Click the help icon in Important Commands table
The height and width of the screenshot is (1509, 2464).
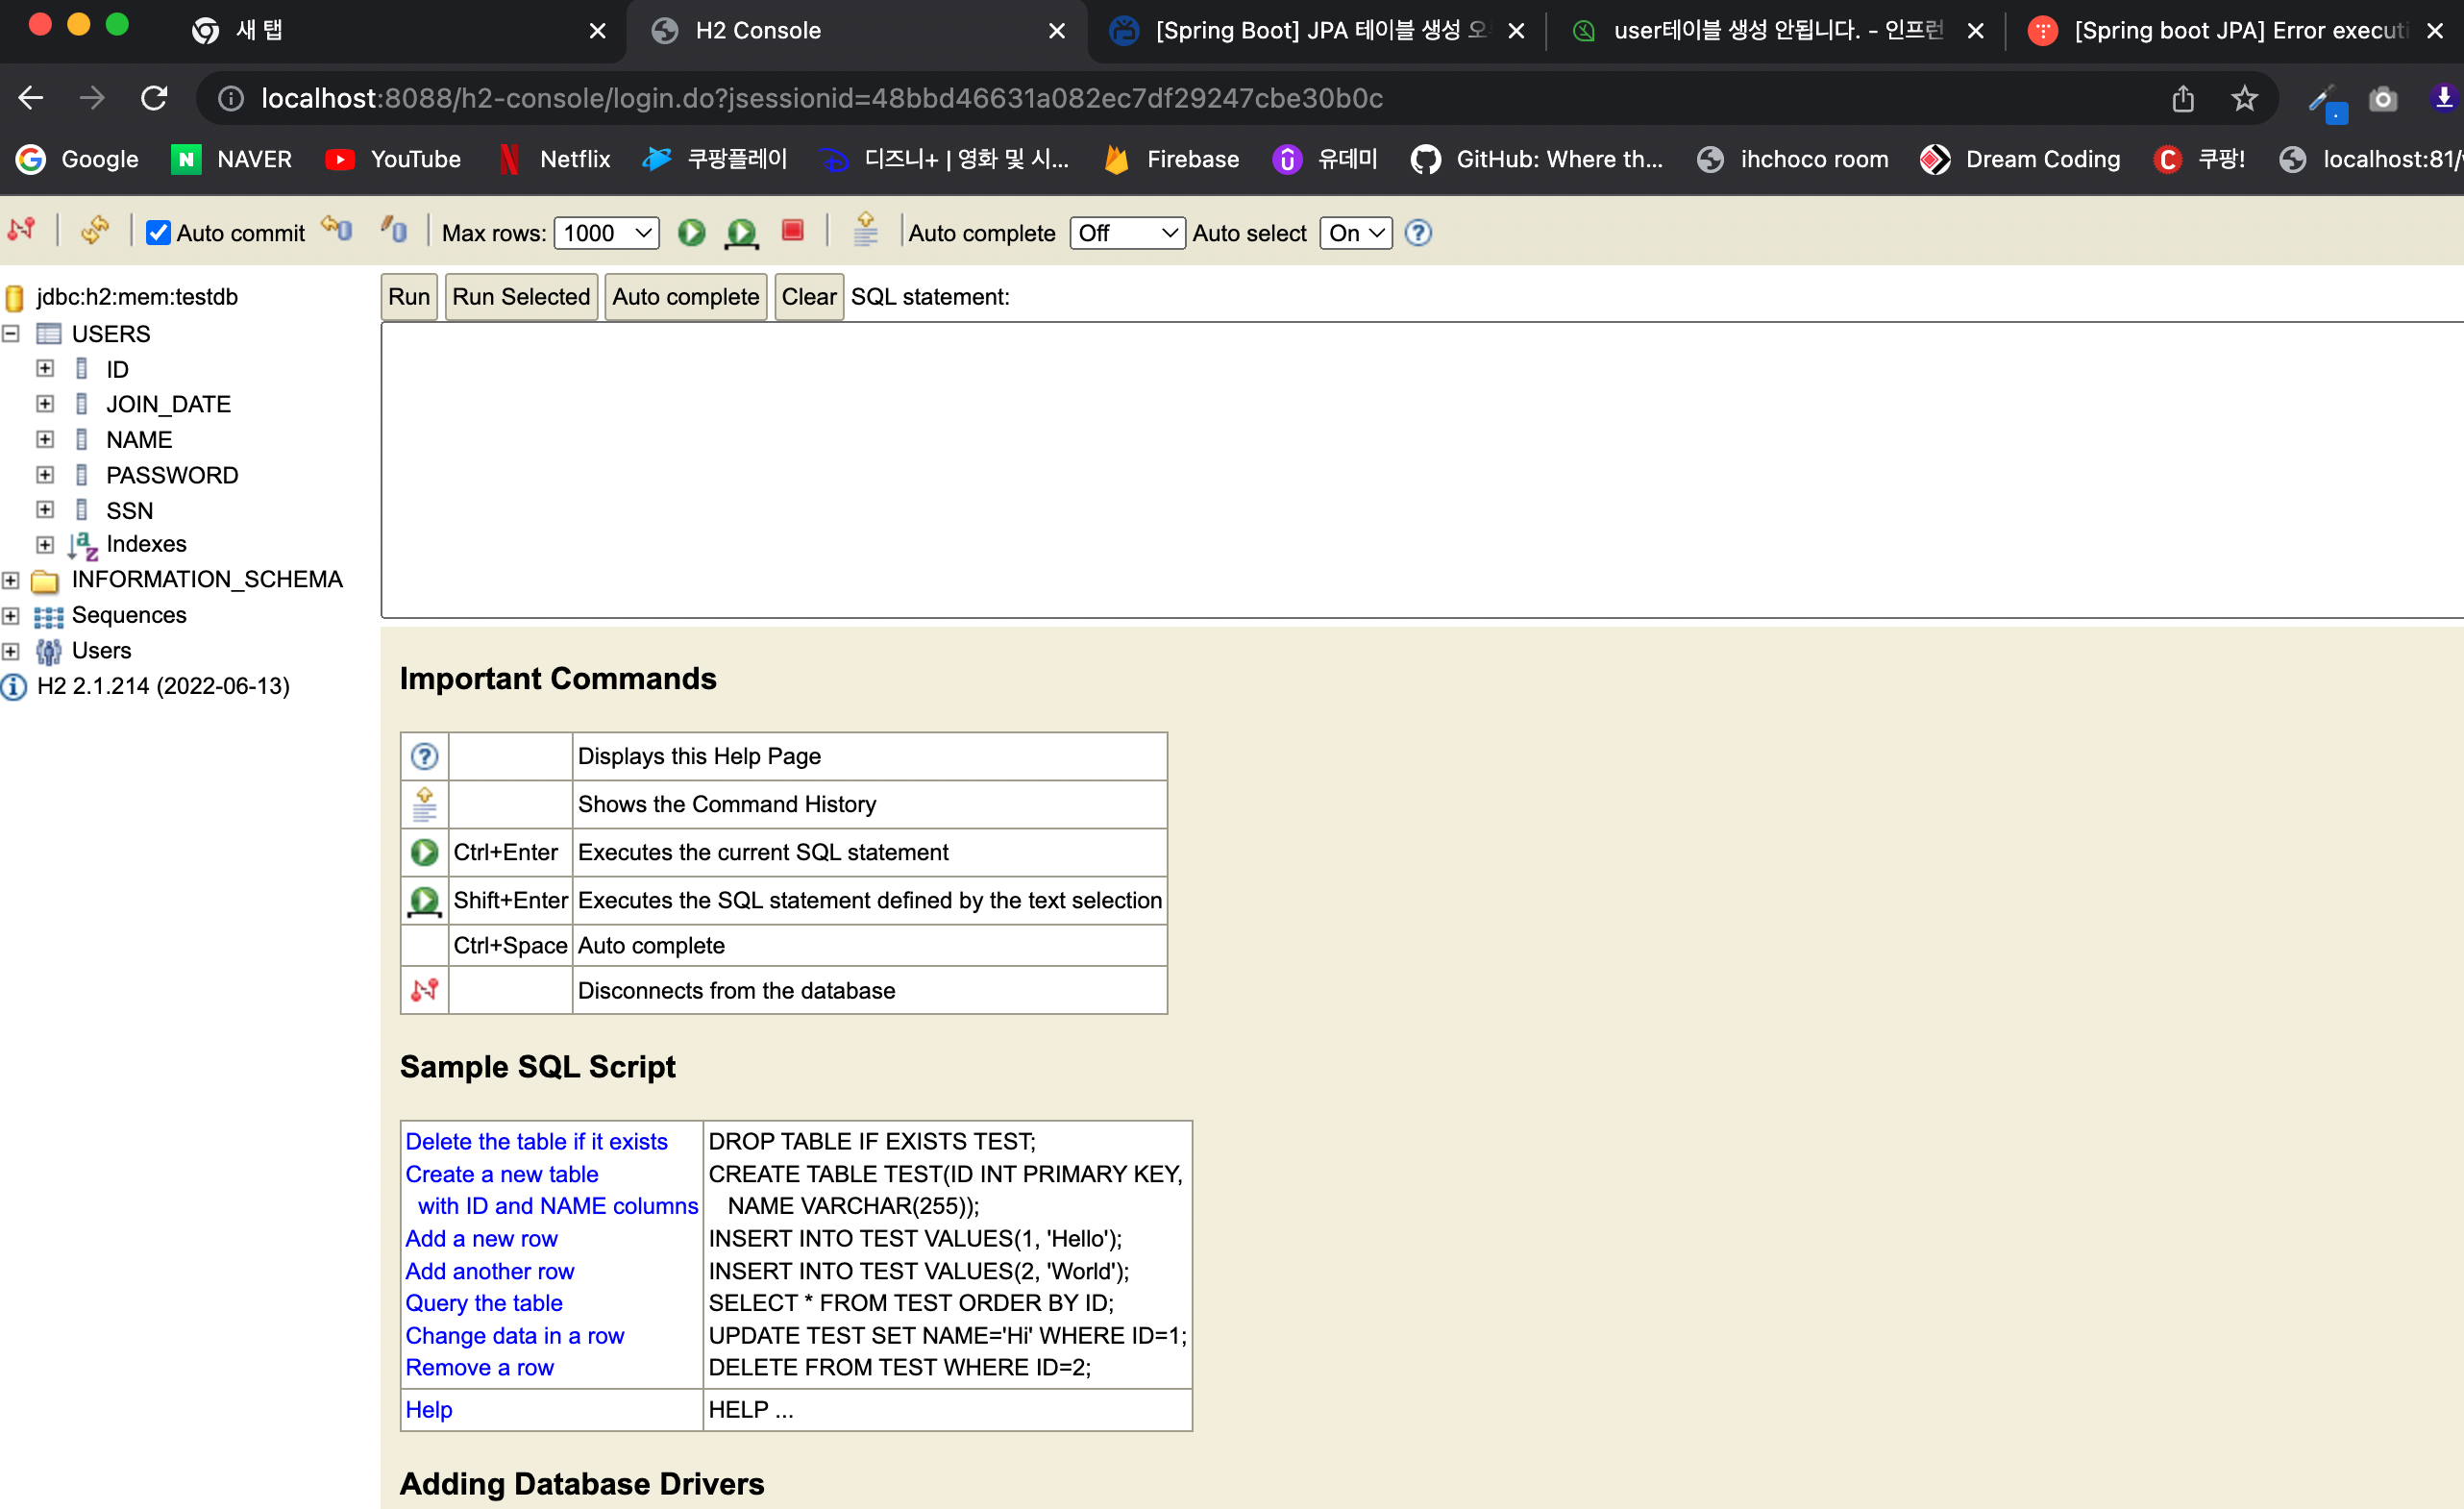pyautogui.click(x=425, y=756)
